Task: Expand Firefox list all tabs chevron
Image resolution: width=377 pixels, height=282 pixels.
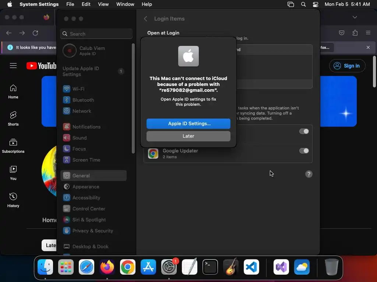Action: pyautogui.click(x=355, y=17)
